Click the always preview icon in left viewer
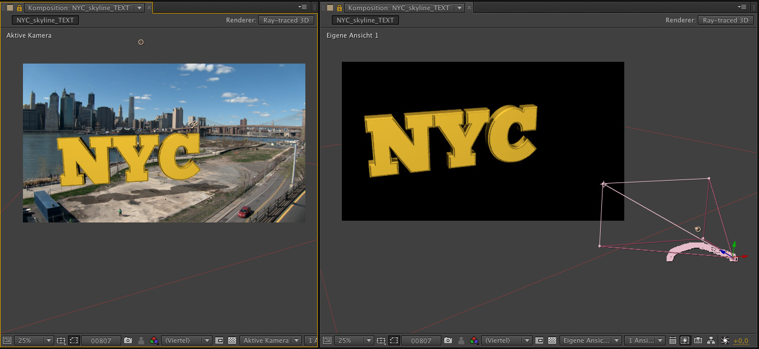 click(x=7, y=340)
